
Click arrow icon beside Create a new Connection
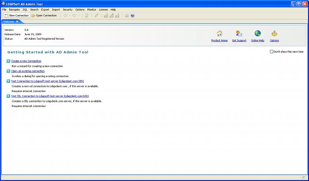pos(8,61)
